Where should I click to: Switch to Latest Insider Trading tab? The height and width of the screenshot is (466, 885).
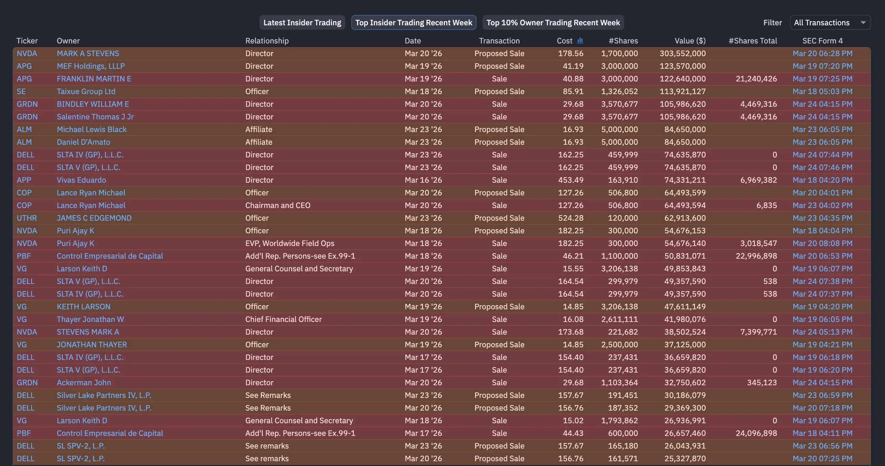coord(302,23)
